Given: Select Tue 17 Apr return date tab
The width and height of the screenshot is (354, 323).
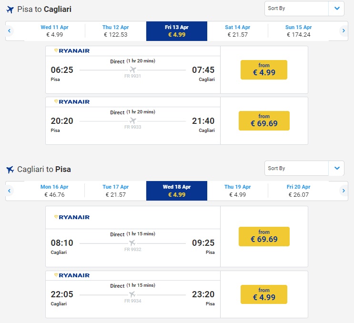Looking at the screenshot, I should point(115,191).
